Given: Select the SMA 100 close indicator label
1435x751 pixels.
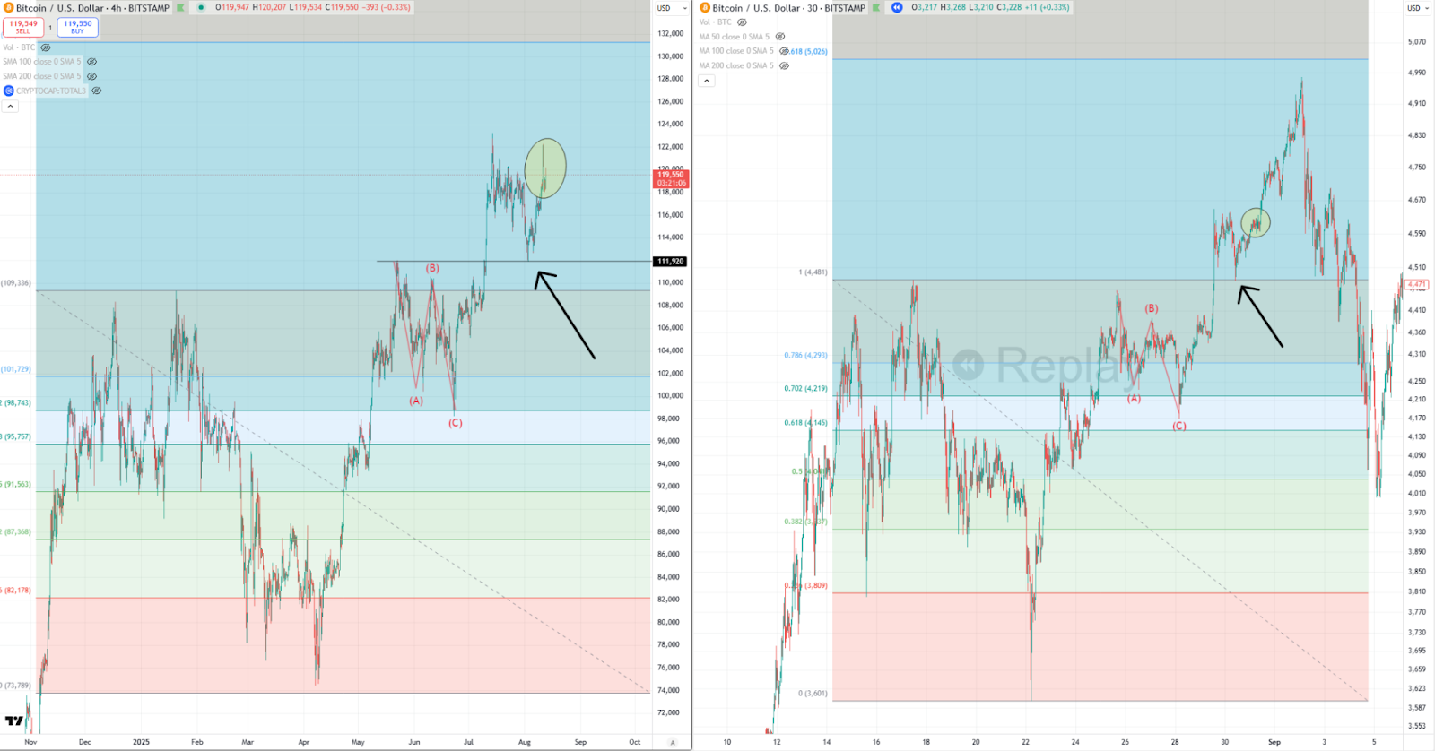Looking at the screenshot, I should [42, 62].
